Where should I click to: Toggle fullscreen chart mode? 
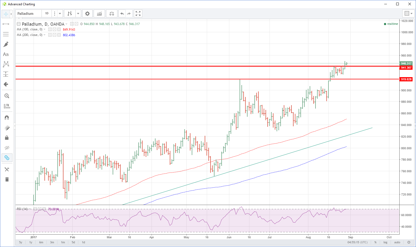[x=138, y=13]
